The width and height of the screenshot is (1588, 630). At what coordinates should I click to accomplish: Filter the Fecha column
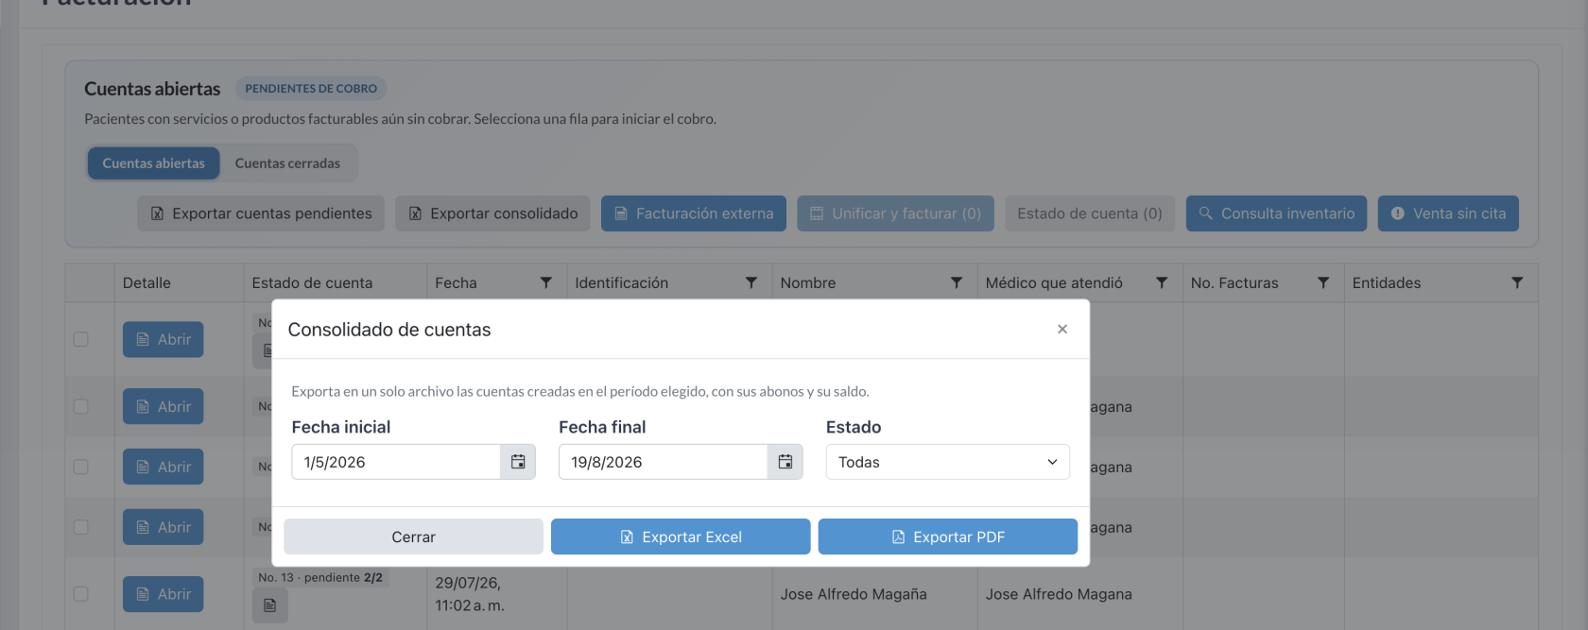pyautogui.click(x=545, y=282)
